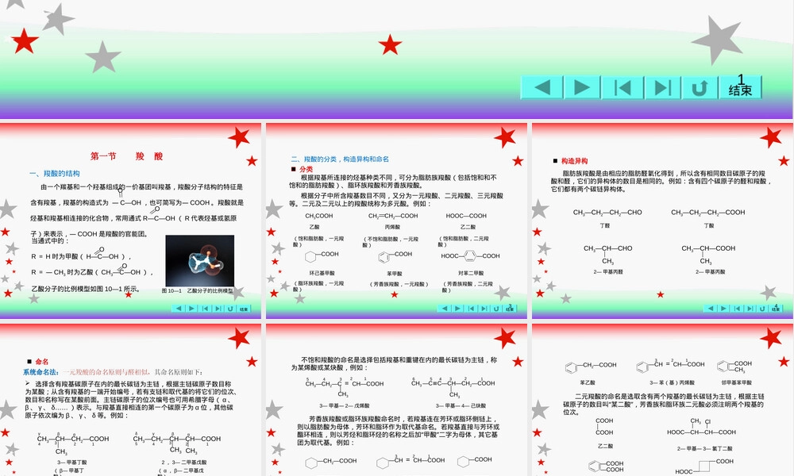Next arrow on the 构造异构 slide
The height and width of the screenshot is (476, 794).
pyautogui.click(x=723, y=309)
